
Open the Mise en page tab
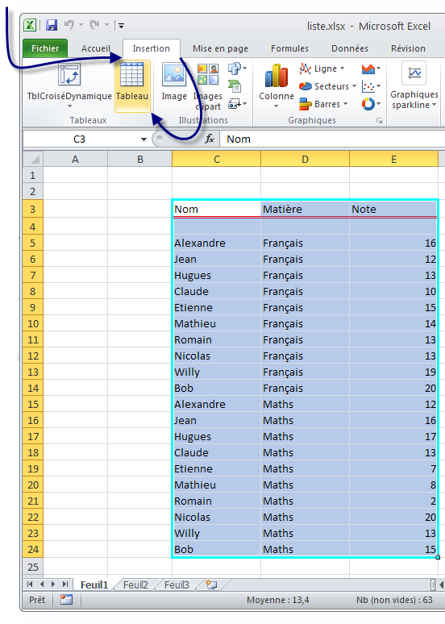click(x=221, y=48)
